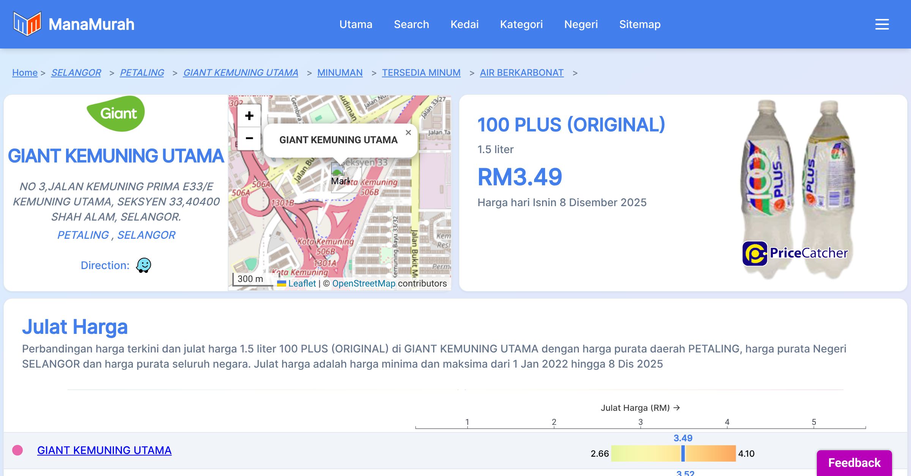The width and height of the screenshot is (911, 476).
Task: Click the ManaMurah logo icon
Action: [27, 24]
